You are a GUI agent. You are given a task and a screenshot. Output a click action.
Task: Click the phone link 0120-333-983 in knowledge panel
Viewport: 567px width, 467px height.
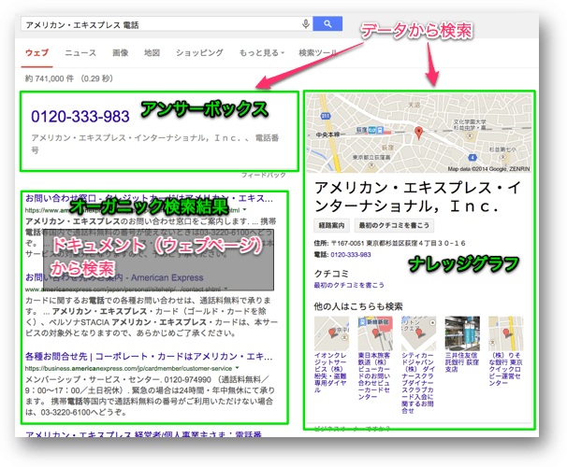pos(350,255)
